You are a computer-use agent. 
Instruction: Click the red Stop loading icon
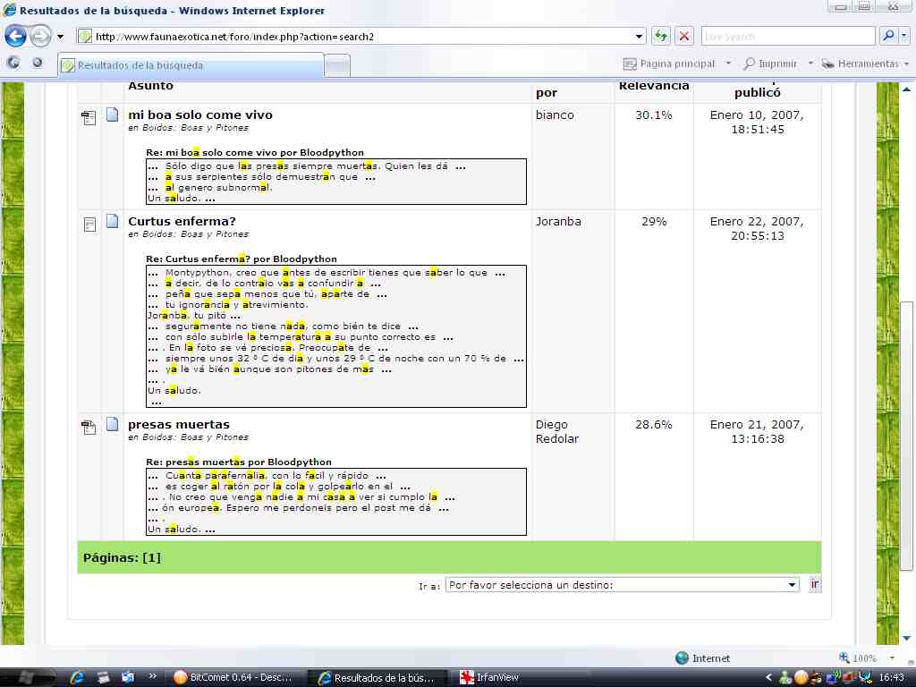(684, 37)
